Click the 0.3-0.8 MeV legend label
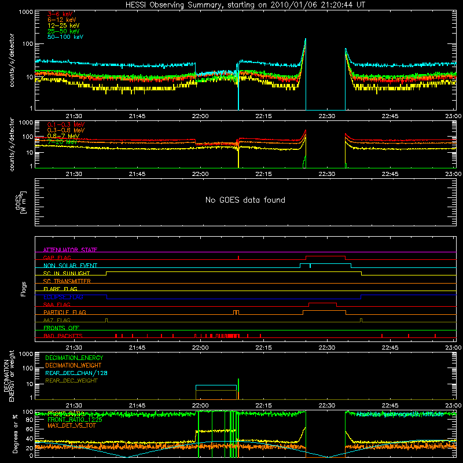 click(66, 130)
